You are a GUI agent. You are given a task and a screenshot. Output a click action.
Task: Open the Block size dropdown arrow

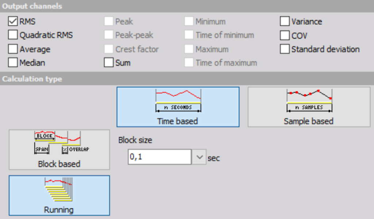[x=199, y=157]
